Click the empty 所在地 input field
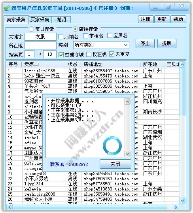The width and height of the screenshot is (193, 213). tap(40, 45)
